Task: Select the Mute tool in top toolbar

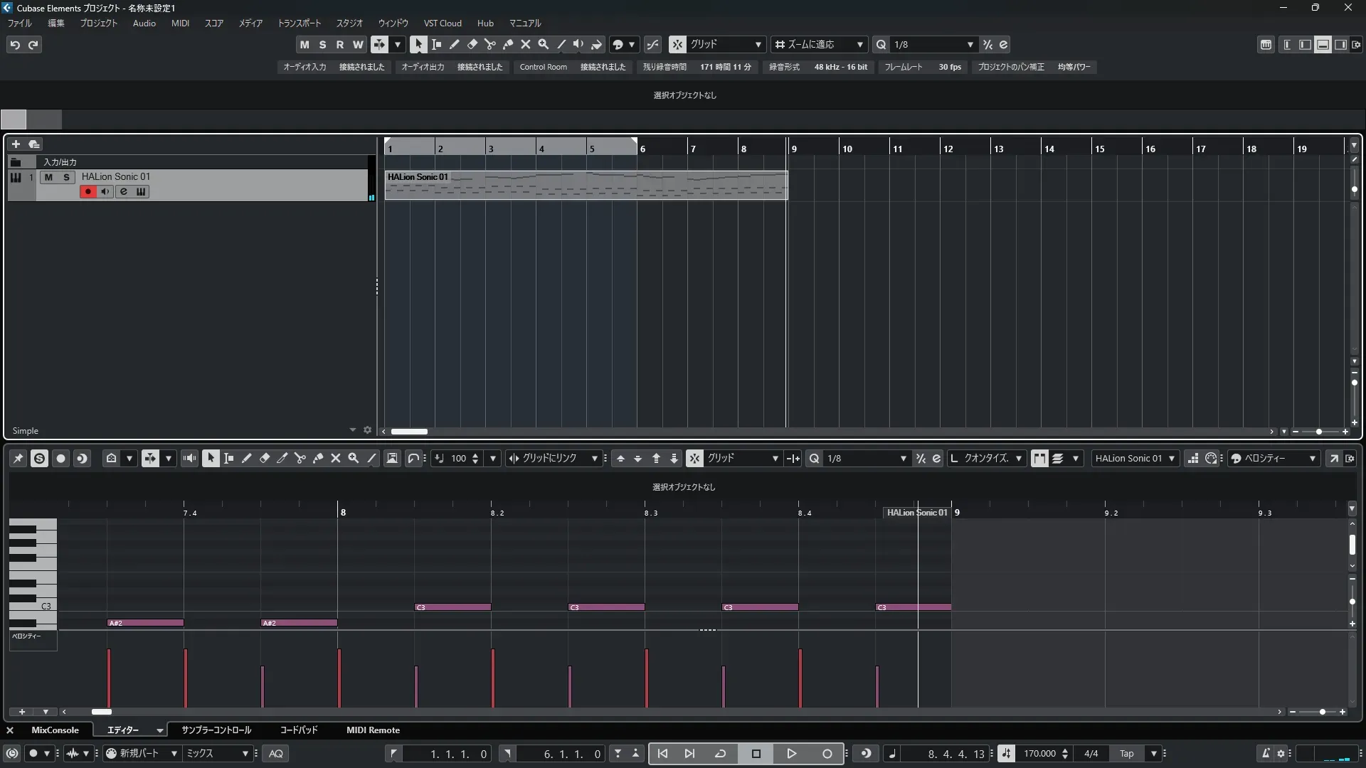Action: pyautogui.click(x=526, y=44)
